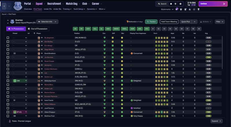Click the Hold Team Meeting button
The height and width of the screenshot is (127, 231).
tap(169, 22)
